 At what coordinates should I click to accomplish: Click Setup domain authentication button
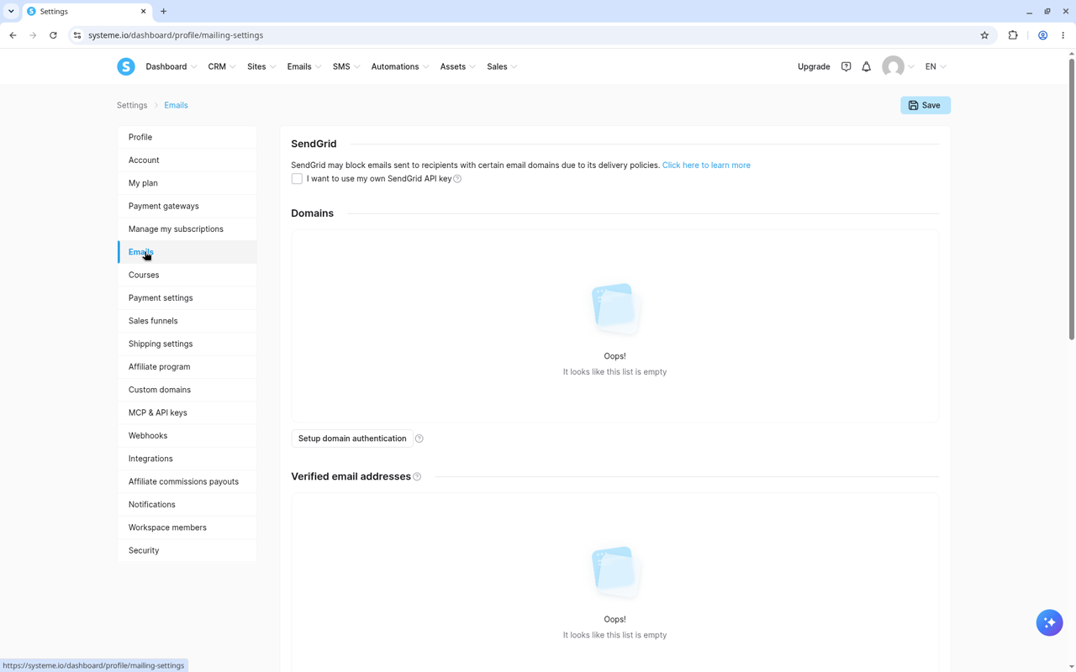click(352, 438)
